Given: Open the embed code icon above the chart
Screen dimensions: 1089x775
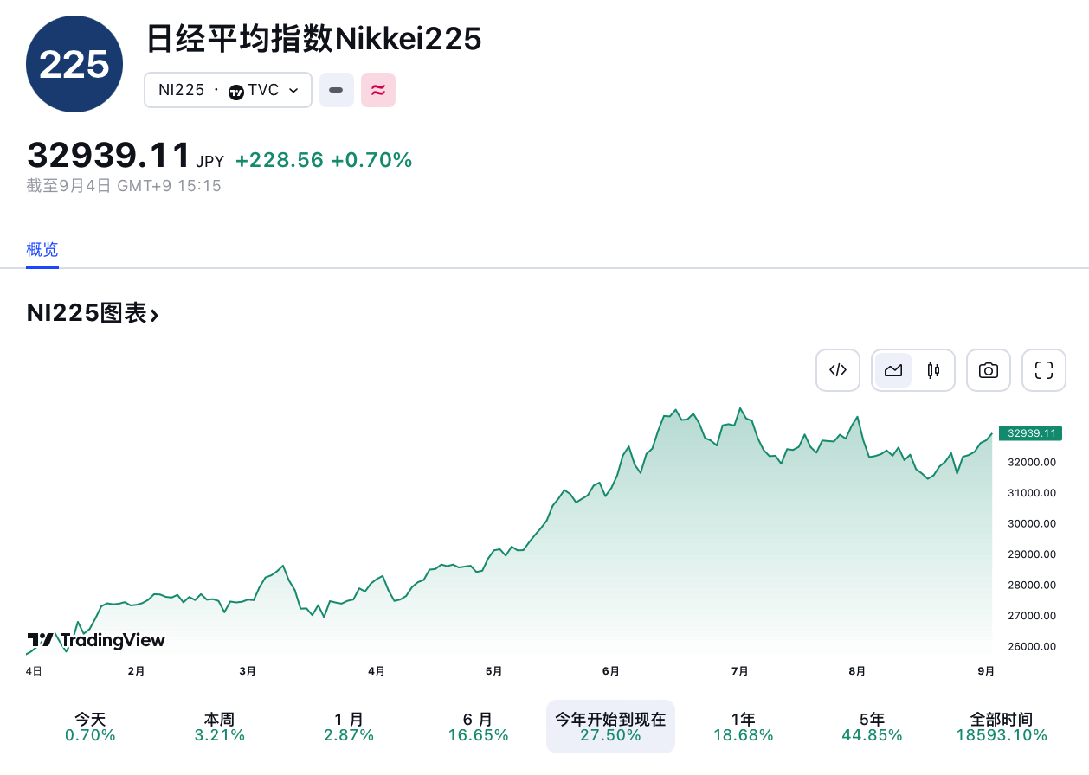Looking at the screenshot, I should pos(837,369).
